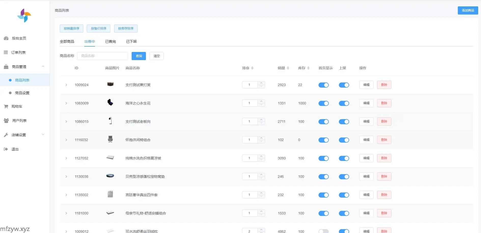This screenshot has width=481, height=233.
Task: Click the briefcase icon beside 商品管理
Action: 6,67
